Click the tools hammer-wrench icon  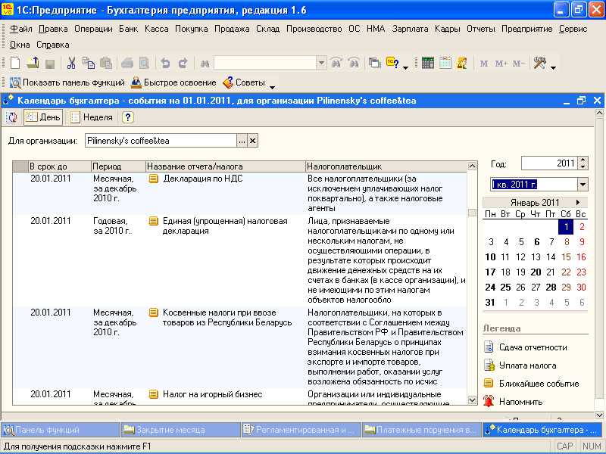(x=539, y=63)
